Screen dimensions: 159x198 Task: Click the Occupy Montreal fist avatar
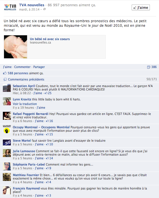pyautogui.click(x=7, y=129)
